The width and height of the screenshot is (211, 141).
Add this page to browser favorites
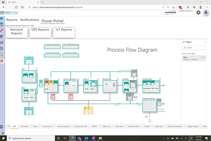tap(173, 7)
